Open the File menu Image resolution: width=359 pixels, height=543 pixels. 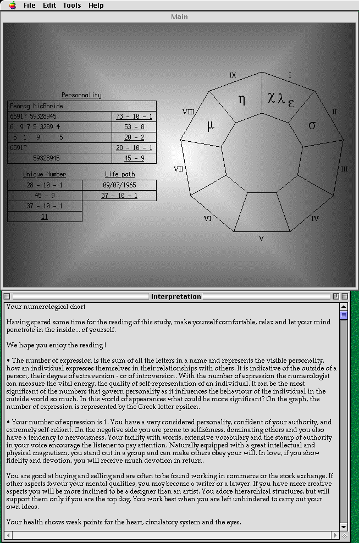30,5
